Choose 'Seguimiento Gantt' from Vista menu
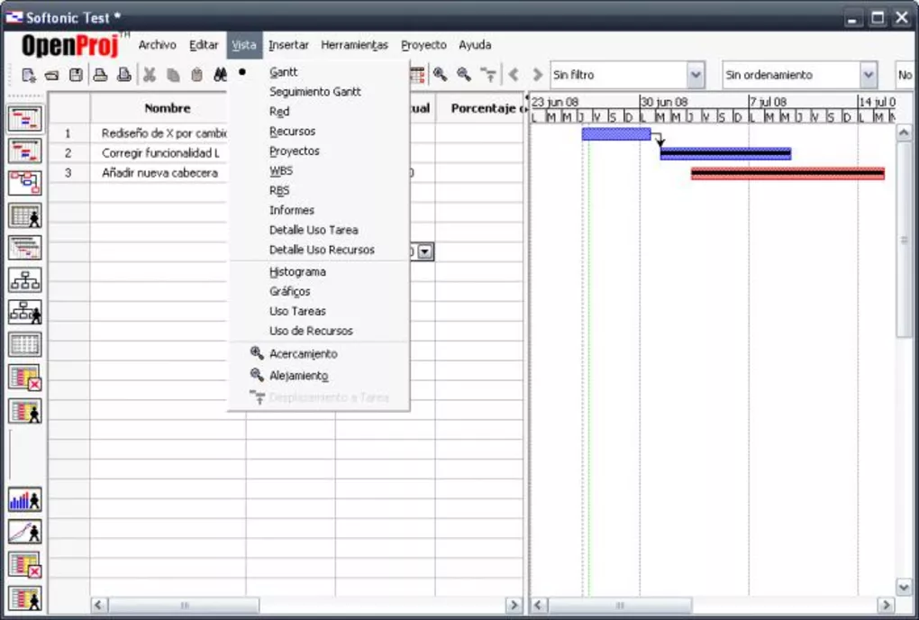The width and height of the screenshot is (919, 620). 314,92
